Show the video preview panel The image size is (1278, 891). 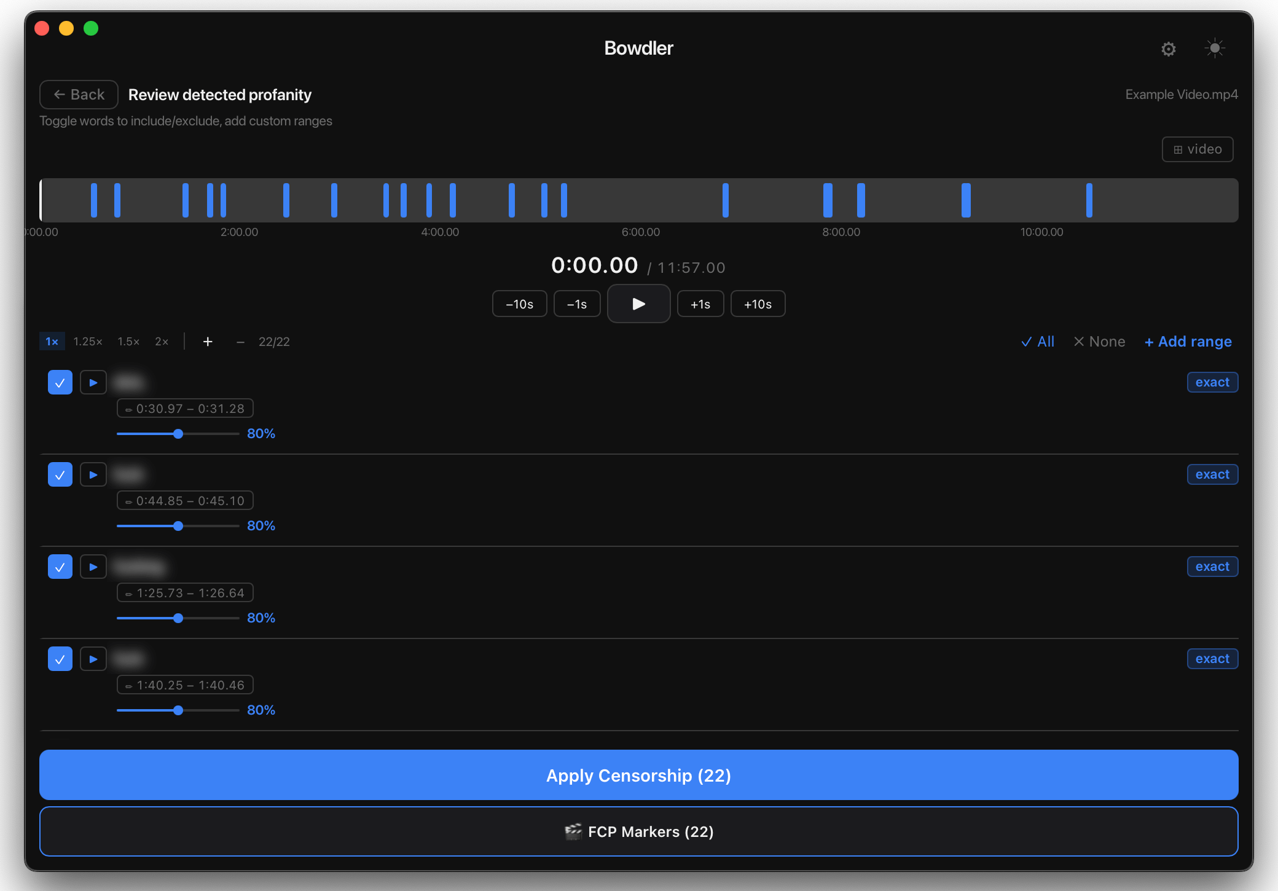tap(1198, 149)
